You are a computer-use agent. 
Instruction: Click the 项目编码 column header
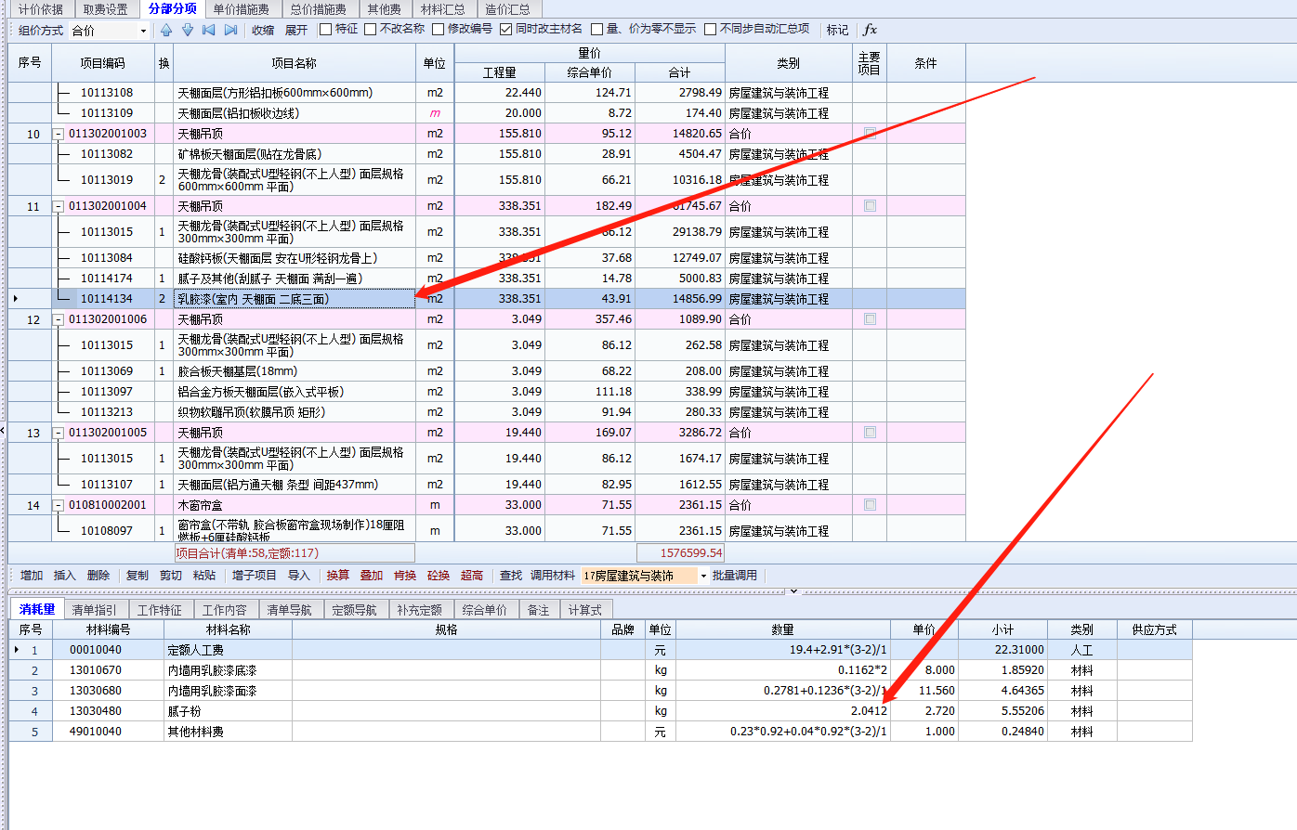click(x=102, y=63)
